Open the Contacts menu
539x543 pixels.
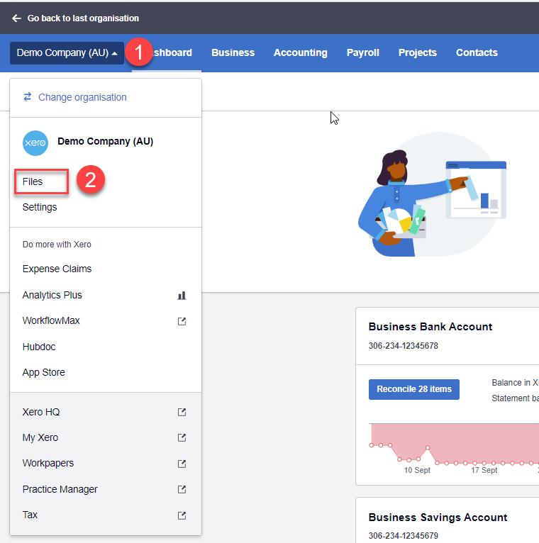click(477, 52)
